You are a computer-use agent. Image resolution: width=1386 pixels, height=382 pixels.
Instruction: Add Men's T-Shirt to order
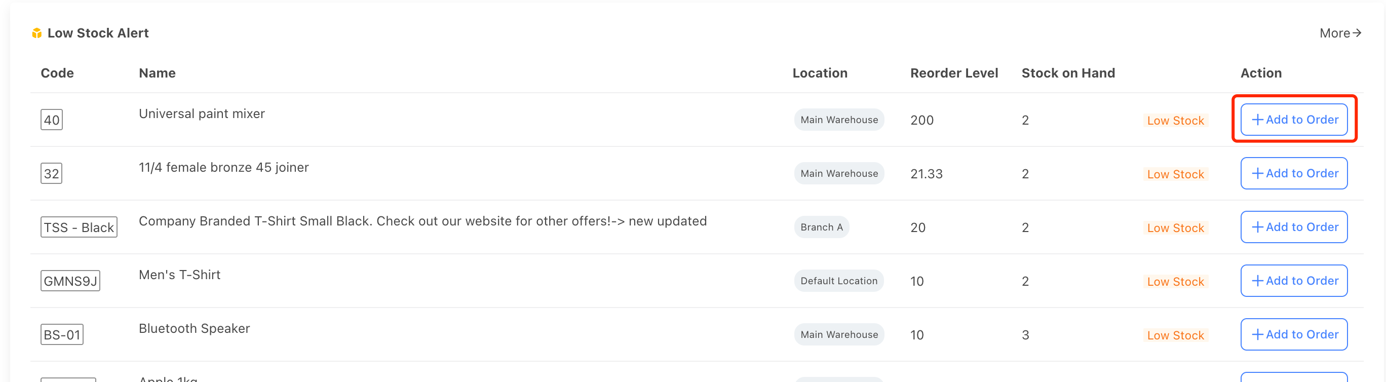(x=1293, y=281)
